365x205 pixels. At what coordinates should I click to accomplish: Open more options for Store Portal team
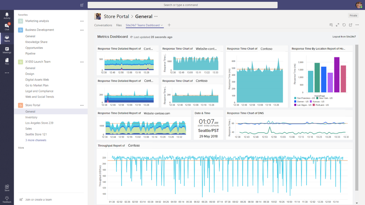click(x=82, y=105)
